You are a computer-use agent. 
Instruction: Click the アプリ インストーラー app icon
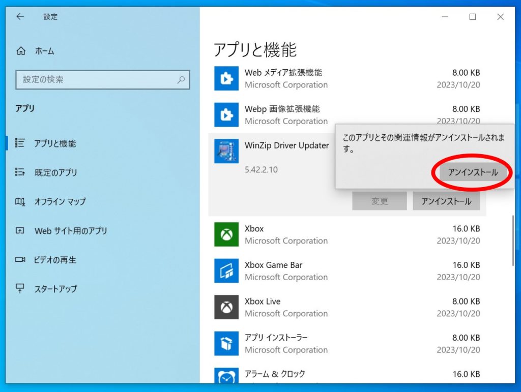[226, 344]
